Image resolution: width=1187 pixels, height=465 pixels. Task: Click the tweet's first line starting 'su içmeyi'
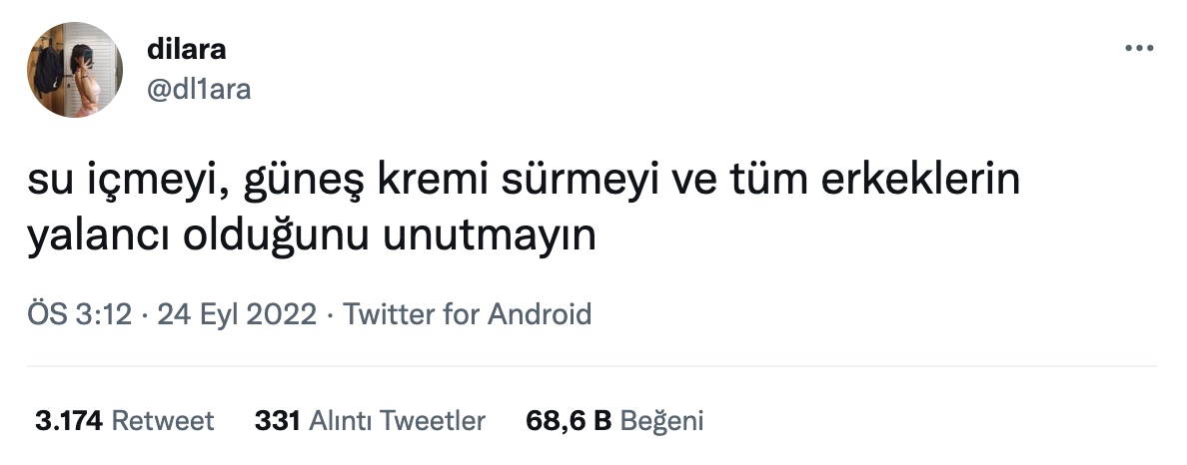(x=524, y=181)
